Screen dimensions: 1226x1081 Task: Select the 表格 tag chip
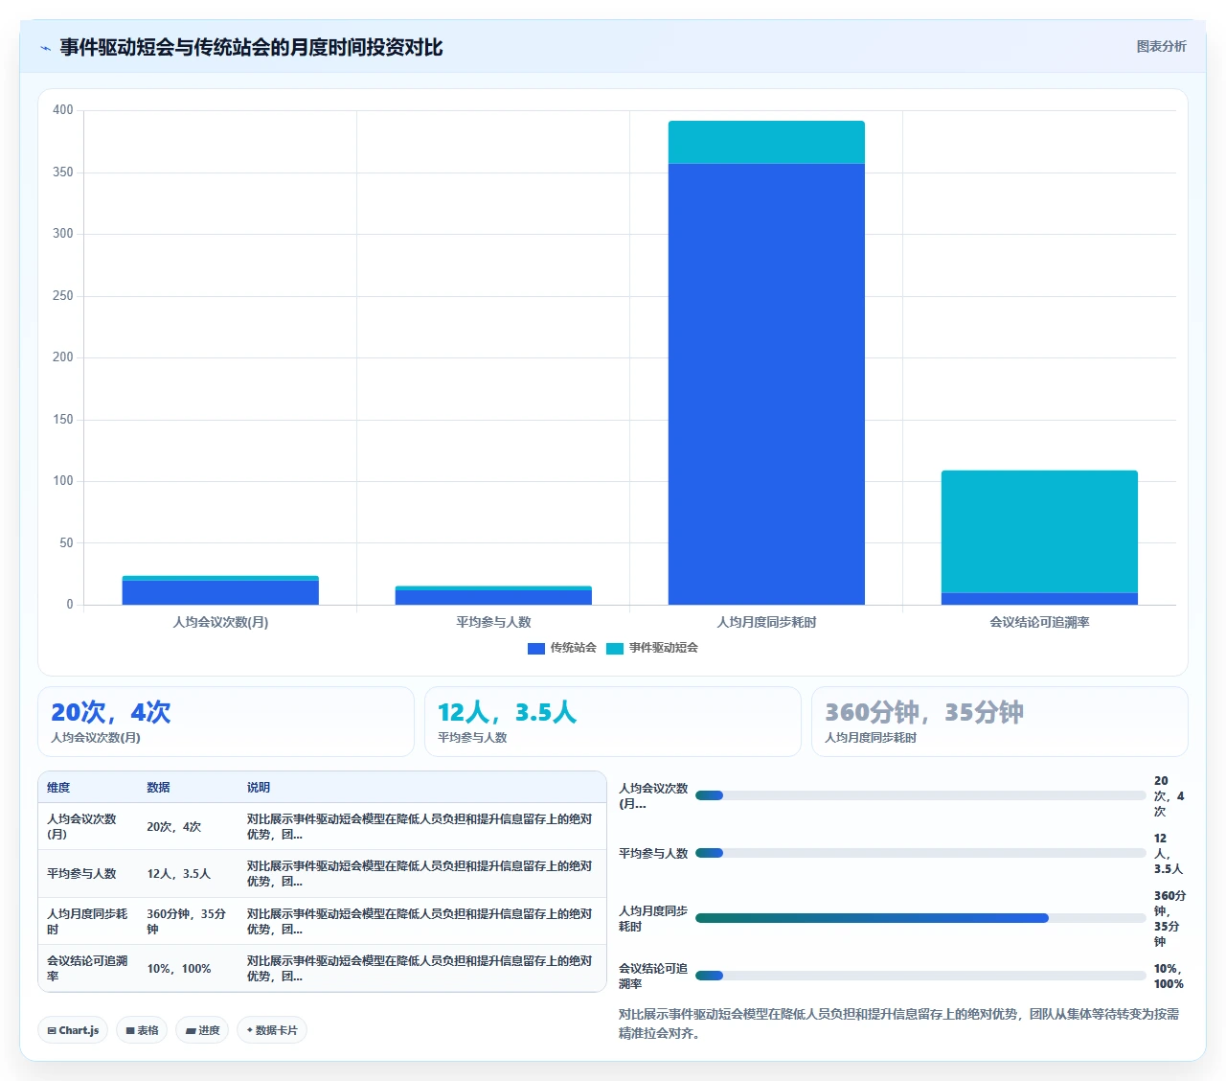(142, 1030)
